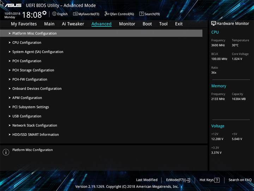The height and width of the screenshot is (191, 254).
Task: Click +12V reading 12.288 V
Action: pyautogui.click(x=217, y=139)
